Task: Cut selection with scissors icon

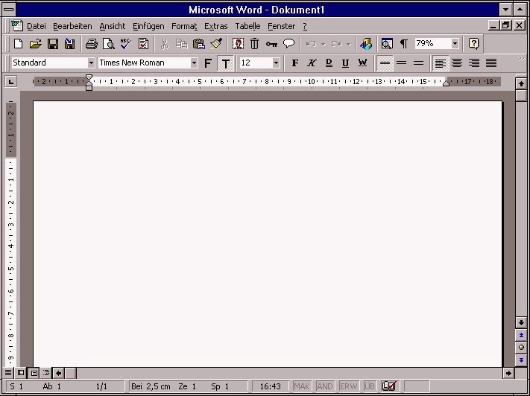Action: (x=165, y=44)
